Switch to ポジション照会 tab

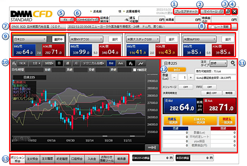click(x=17, y=159)
